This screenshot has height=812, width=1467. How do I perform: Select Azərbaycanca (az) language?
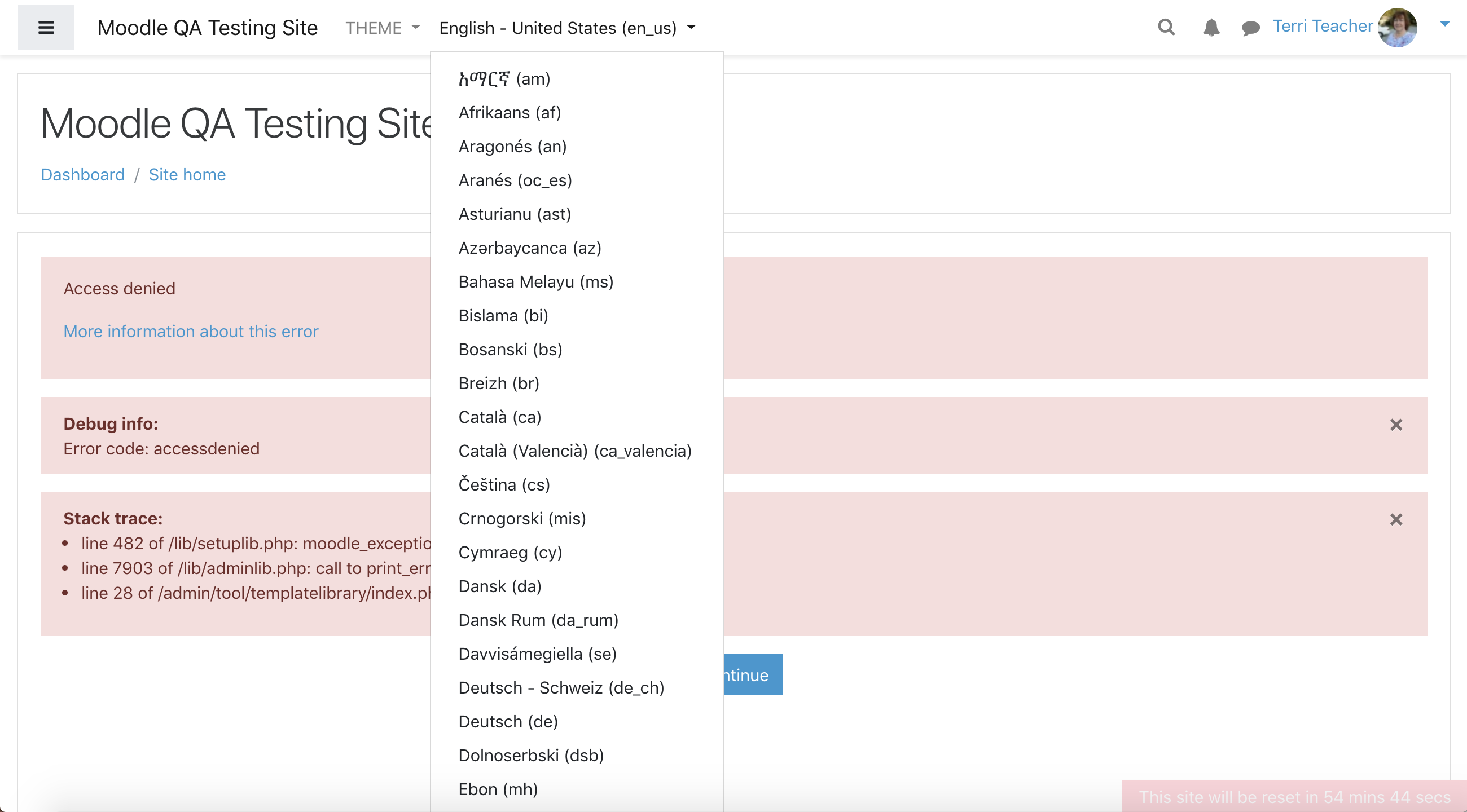576,248
